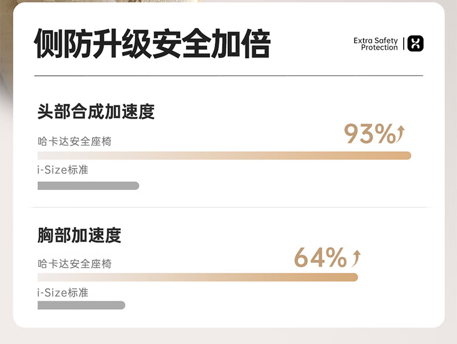Image resolution: width=457 pixels, height=344 pixels.
Task: Click the up arrow beside 64%
Action: pyautogui.click(x=356, y=258)
